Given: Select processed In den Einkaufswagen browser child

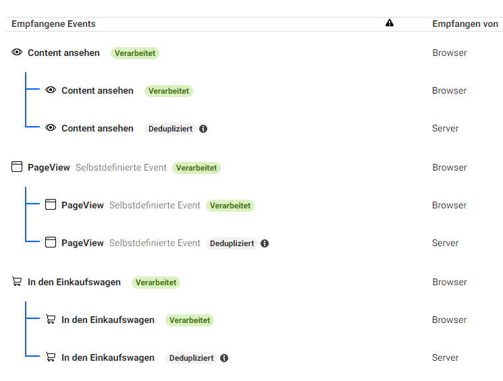Looking at the screenshot, I should click(108, 320).
